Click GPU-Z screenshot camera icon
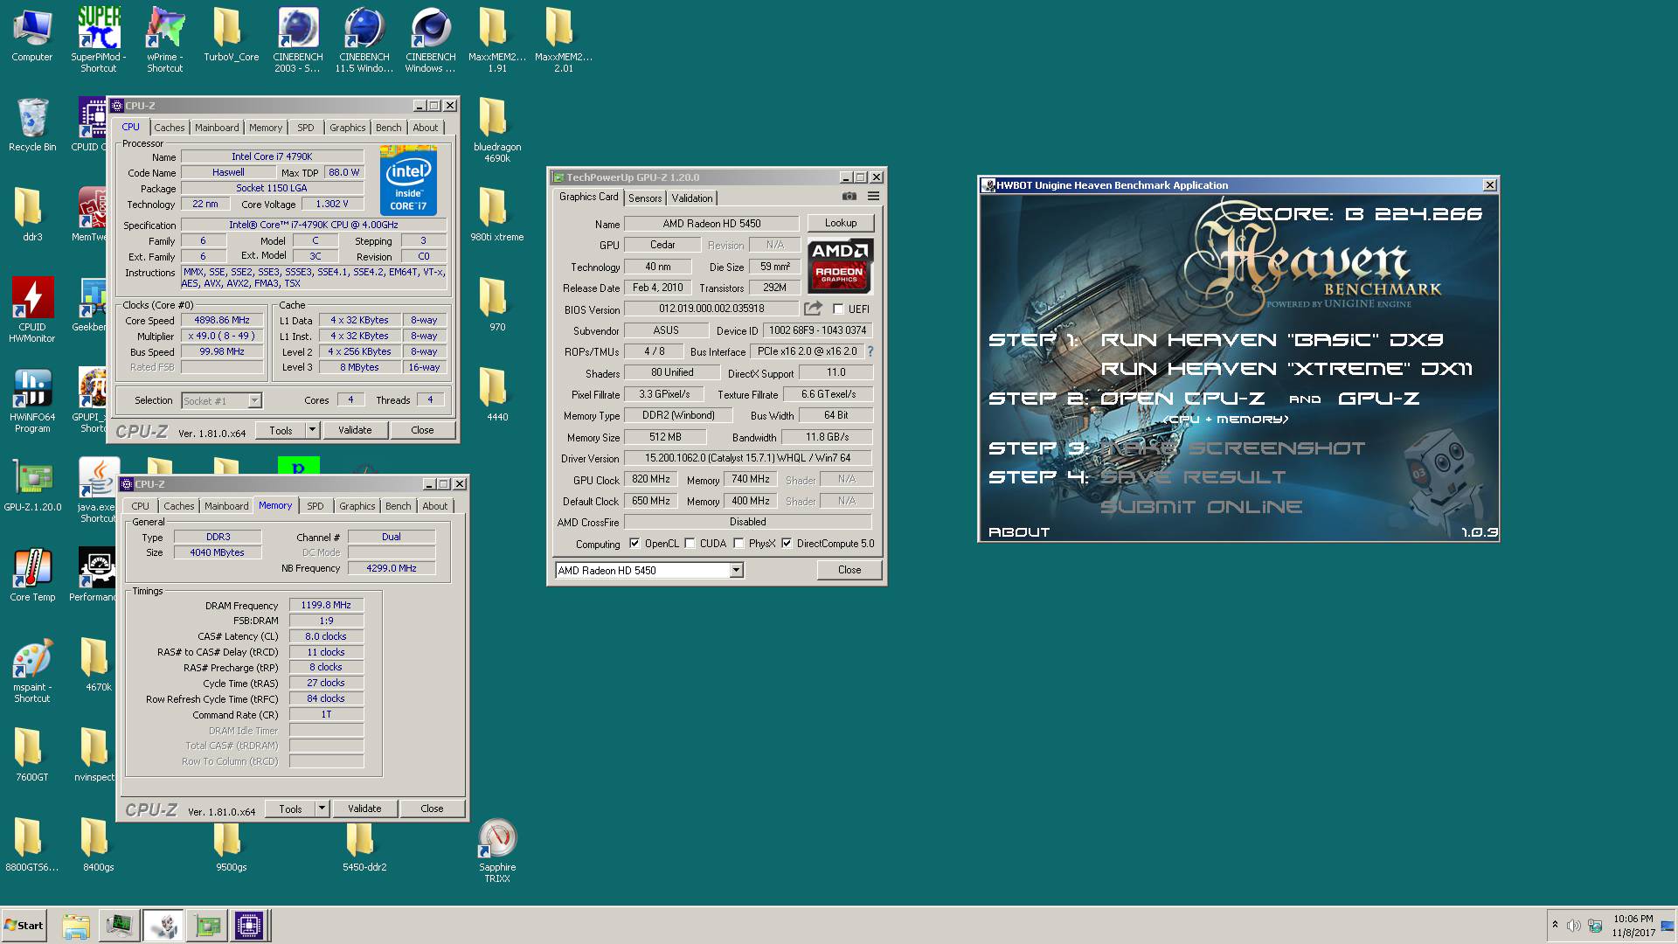 click(849, 197)
